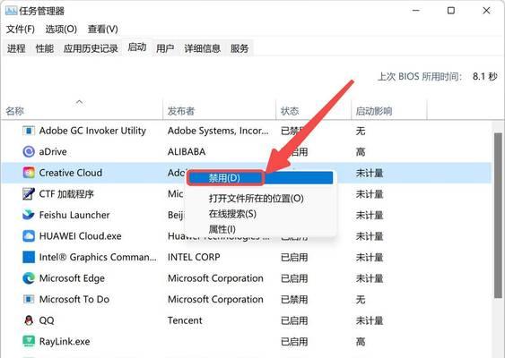505x358 pixels.
Task: Click the vertical scrollbar of the startup list
Action: [498, 216]
